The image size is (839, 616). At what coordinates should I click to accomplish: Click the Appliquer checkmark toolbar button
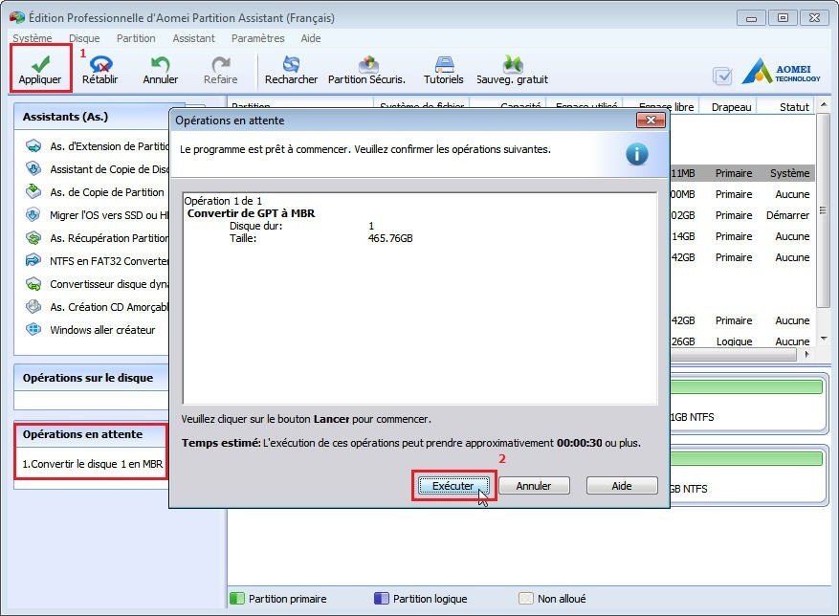coord(40,70)
